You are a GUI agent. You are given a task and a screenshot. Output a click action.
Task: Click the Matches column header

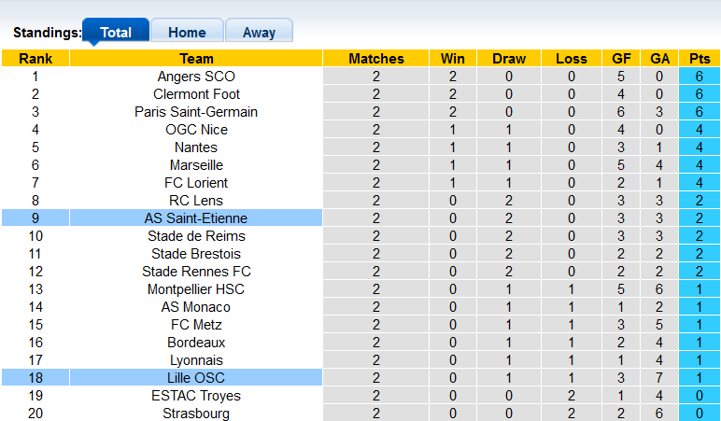tap(376, 59)
